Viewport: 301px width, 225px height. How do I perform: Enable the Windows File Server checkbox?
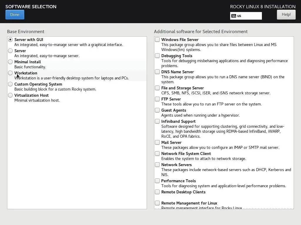[158, 40]
